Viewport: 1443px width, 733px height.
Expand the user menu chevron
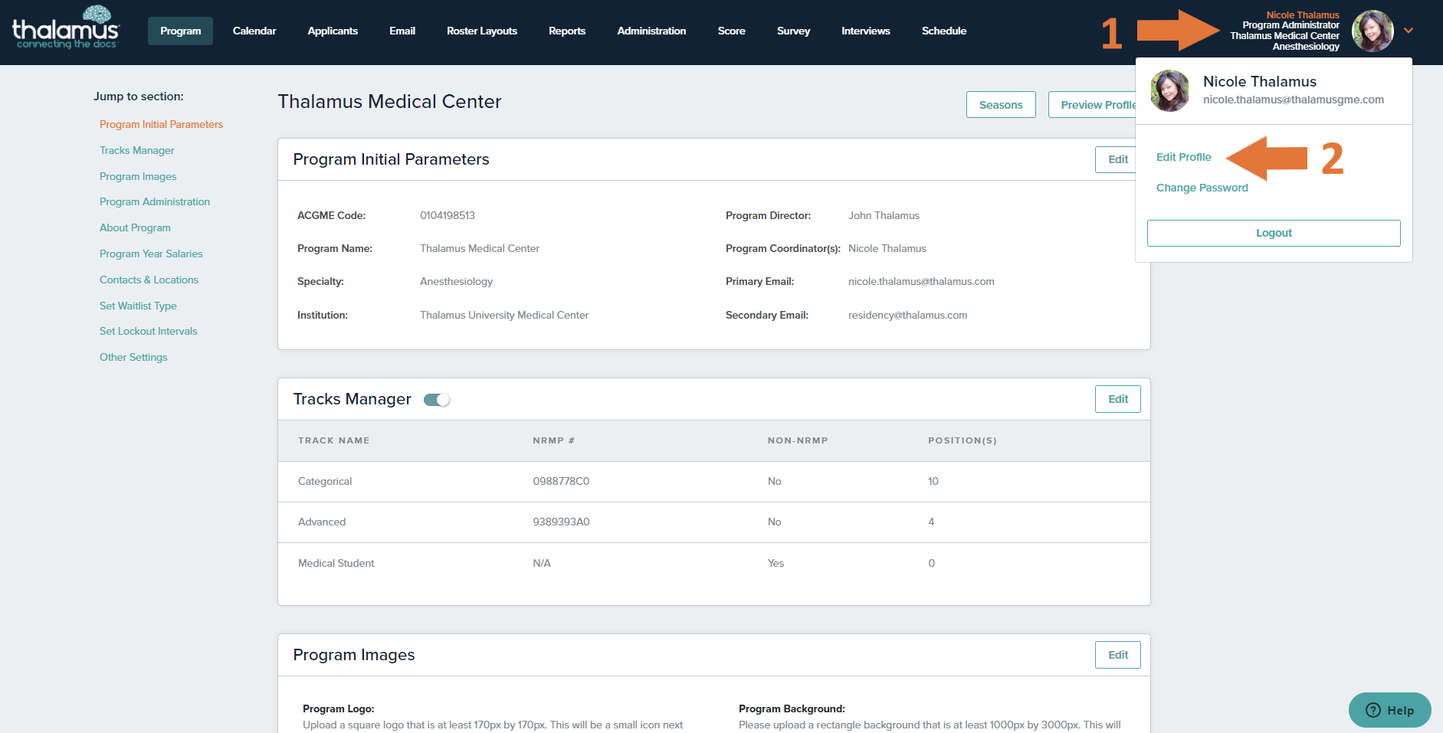pos(1409,31)
